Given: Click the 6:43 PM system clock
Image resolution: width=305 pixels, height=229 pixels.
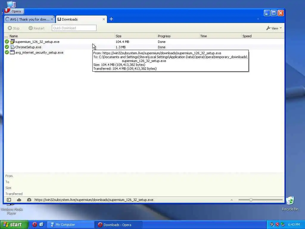Looking at the screenshot, I should pos(294,225).
